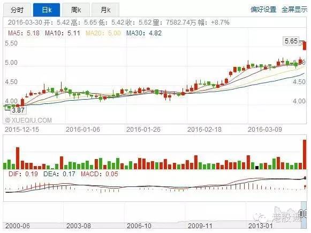
Task: Click the MA5: 5.18 indicator label
Action: pyautogui.click(x=24, y=33)
